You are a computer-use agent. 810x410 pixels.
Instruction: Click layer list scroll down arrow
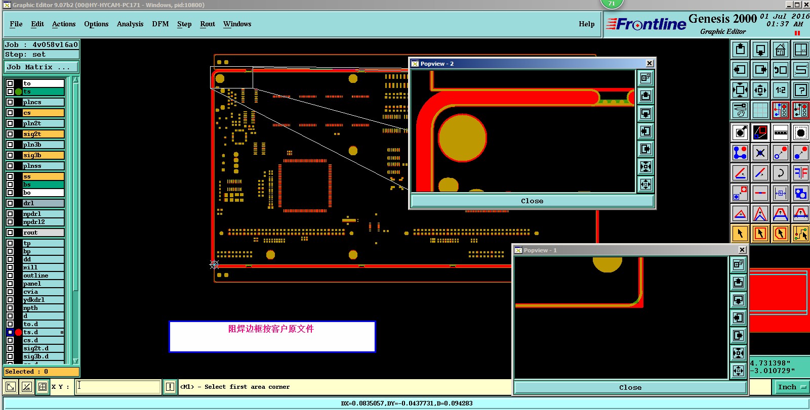[x=75, y=361]
